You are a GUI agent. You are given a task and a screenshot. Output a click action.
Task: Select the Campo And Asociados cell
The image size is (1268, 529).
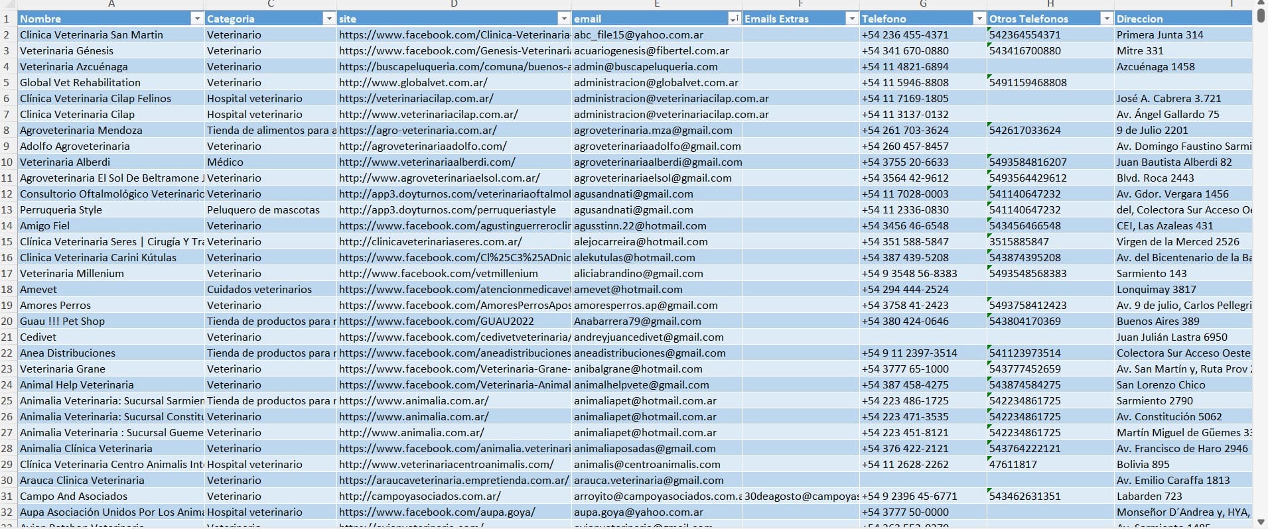(111, 496)
